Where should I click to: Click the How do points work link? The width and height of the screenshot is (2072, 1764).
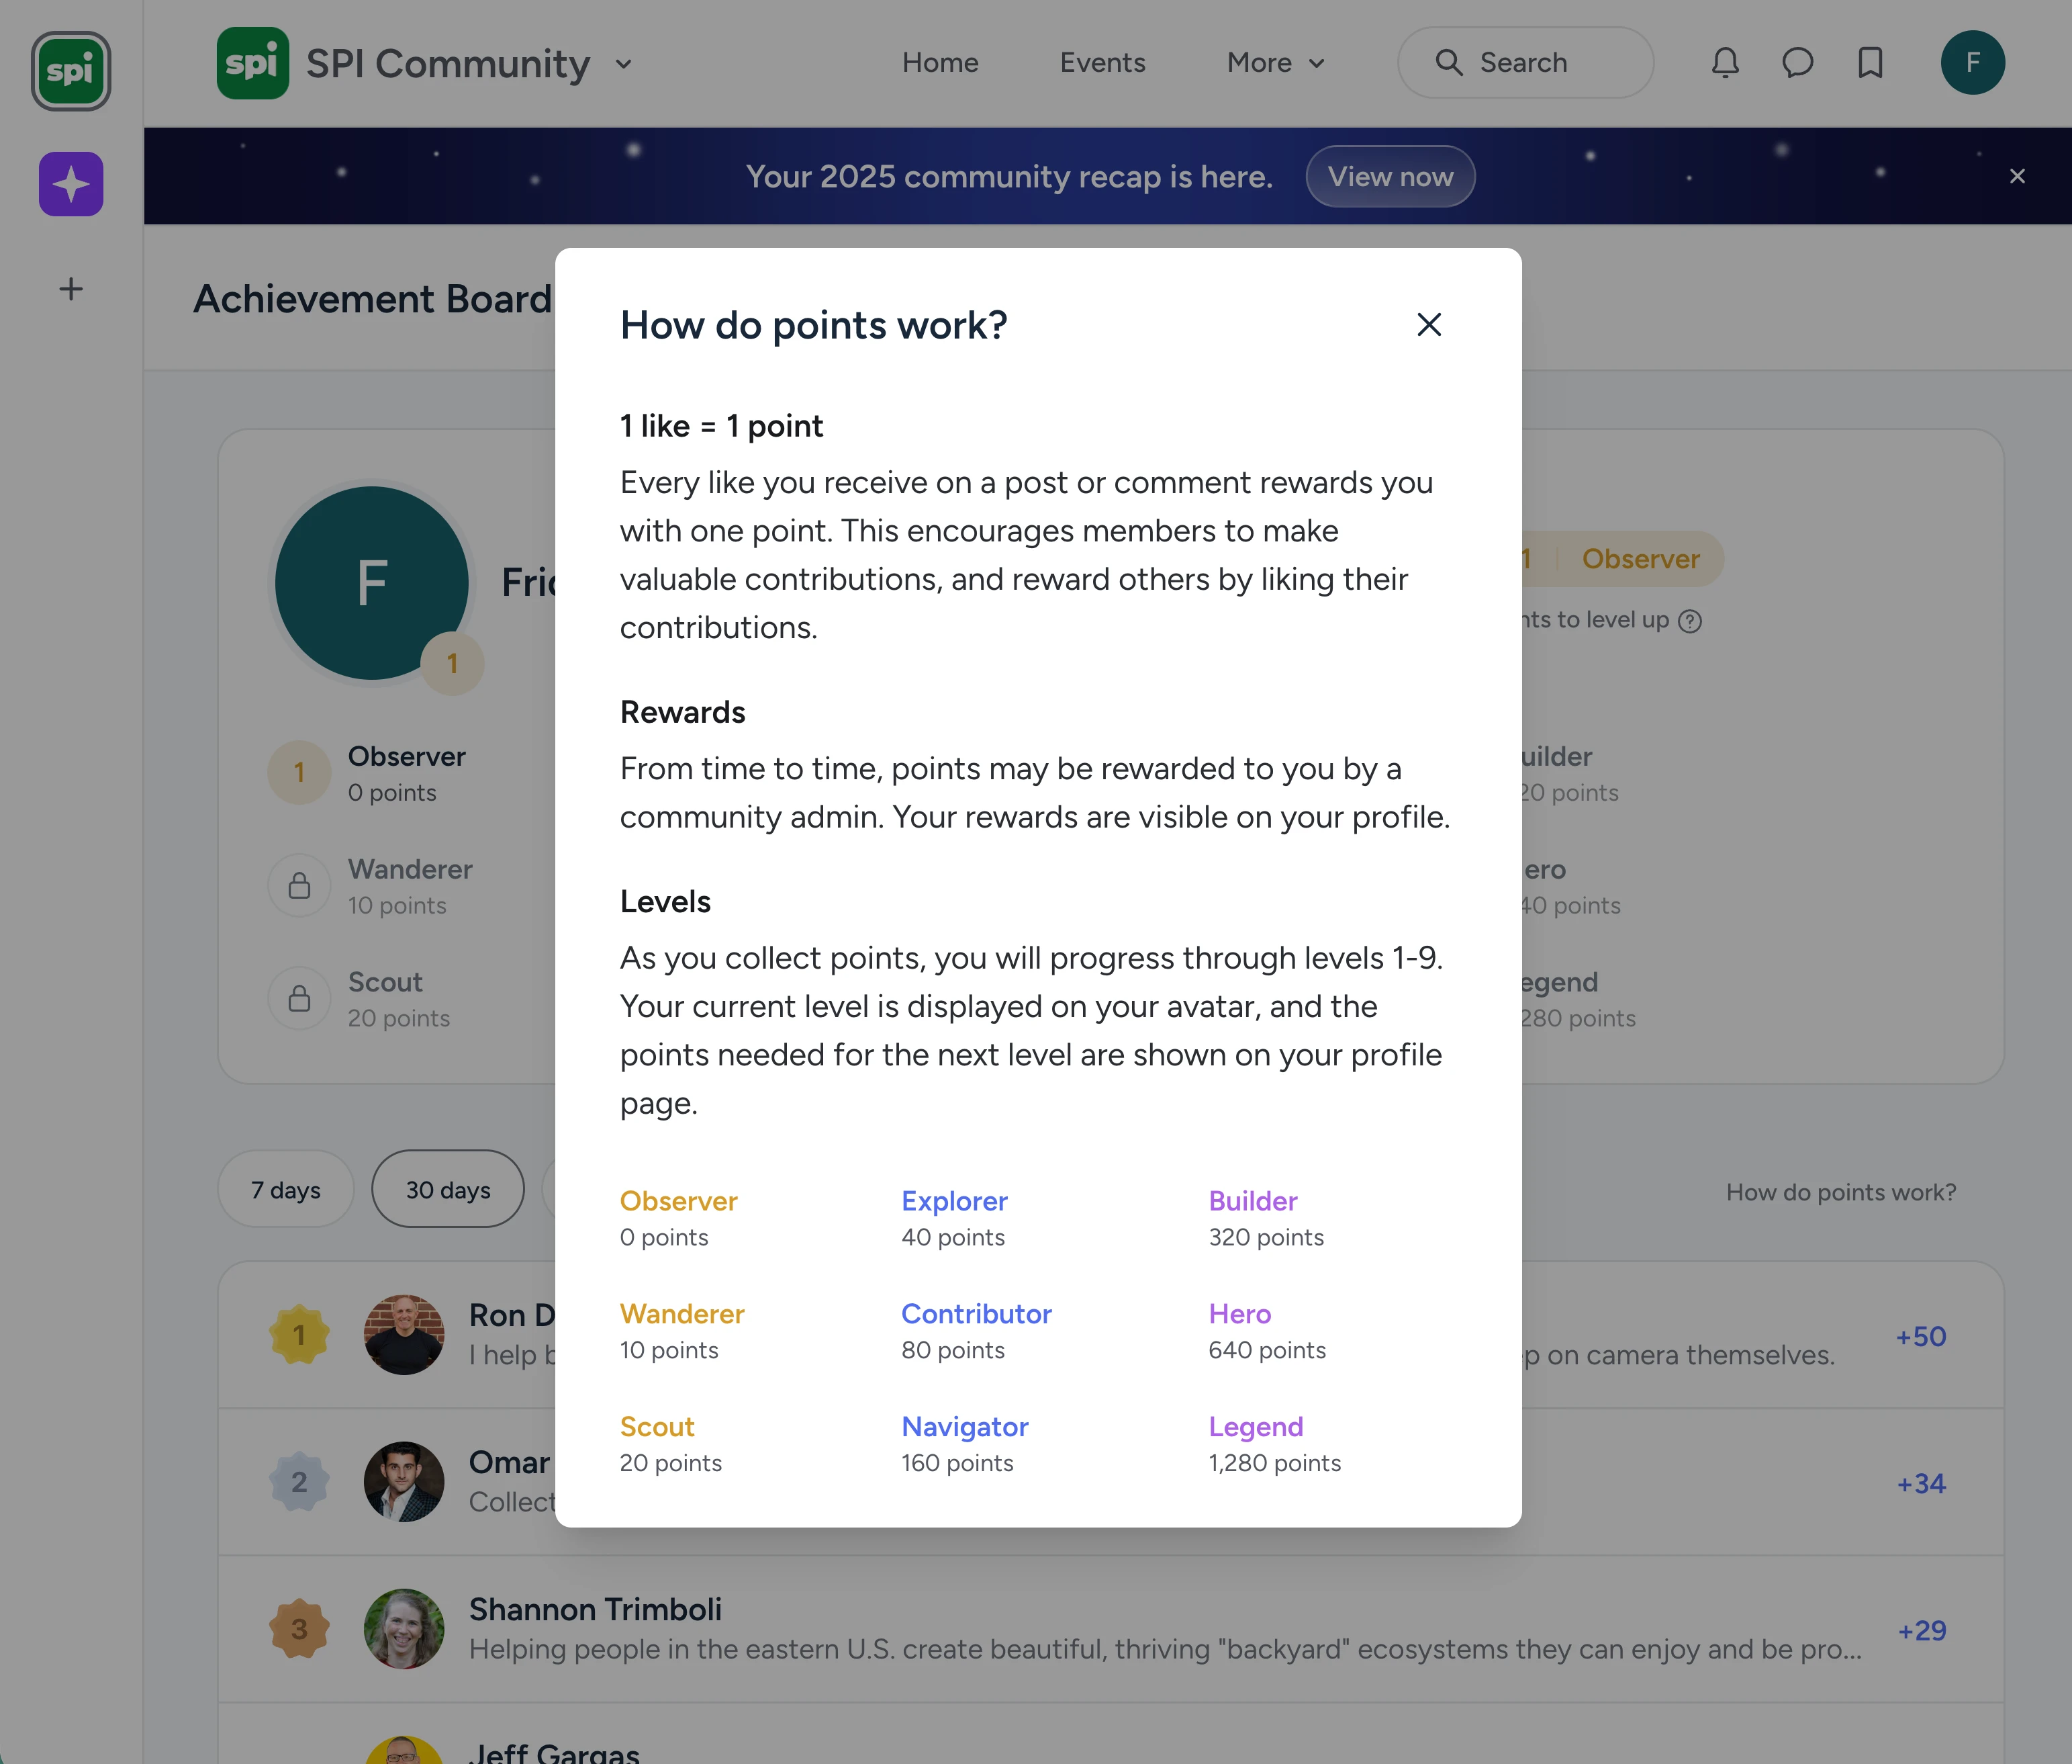(1840, 1192)
